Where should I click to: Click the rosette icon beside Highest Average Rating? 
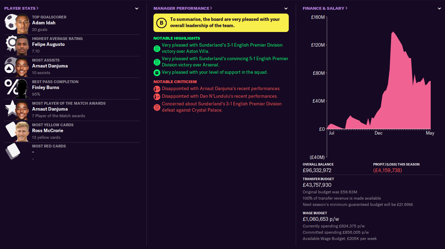click(10, 44)
